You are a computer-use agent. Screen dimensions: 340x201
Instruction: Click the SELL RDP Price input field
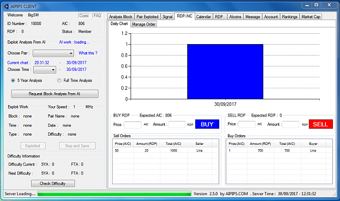247,124
